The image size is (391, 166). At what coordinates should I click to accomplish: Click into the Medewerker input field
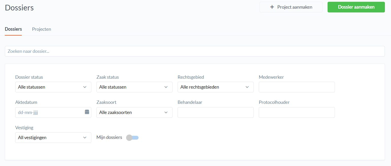point(297,87)
